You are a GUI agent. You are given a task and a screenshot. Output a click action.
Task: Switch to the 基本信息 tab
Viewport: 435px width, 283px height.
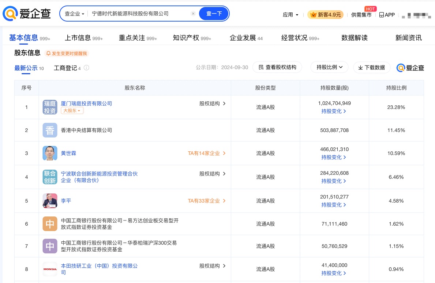click(x=29, y=38)
